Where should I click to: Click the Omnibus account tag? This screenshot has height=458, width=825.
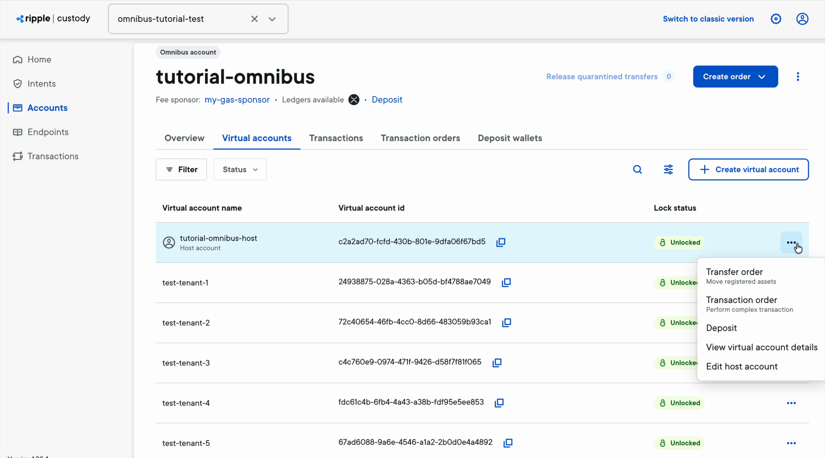188,52
